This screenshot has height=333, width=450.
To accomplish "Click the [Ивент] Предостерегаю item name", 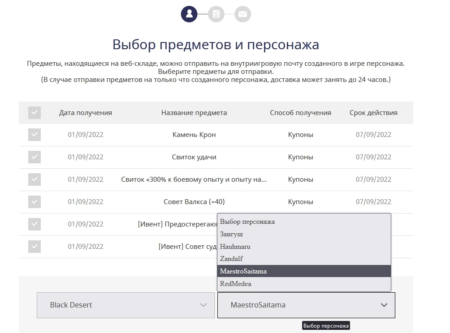I will pyautogui.click(x=177, y=224).
